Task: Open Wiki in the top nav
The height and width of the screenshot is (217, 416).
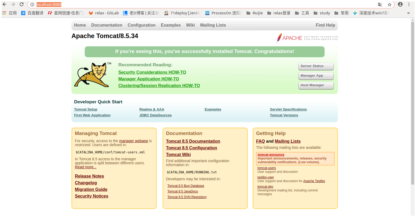Action: [190, 25]
